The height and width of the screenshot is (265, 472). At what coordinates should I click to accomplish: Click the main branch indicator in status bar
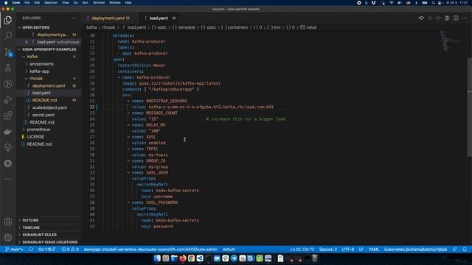tap(15, 250)
